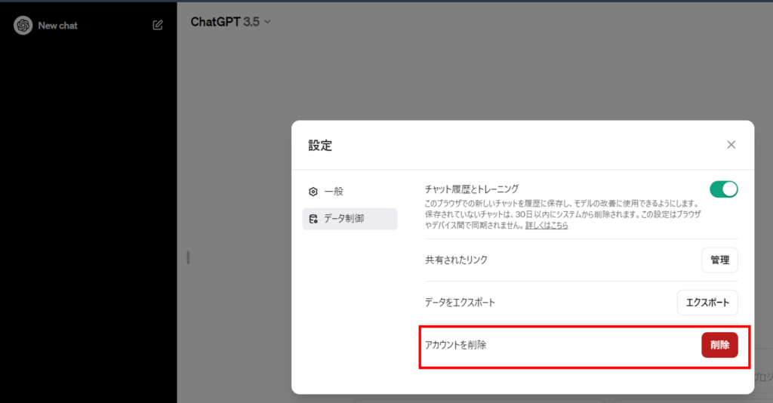The height and width of the screenshot is (403, 773).
Task: Click the sidebar collapse handle
Action: coord(188,257)
